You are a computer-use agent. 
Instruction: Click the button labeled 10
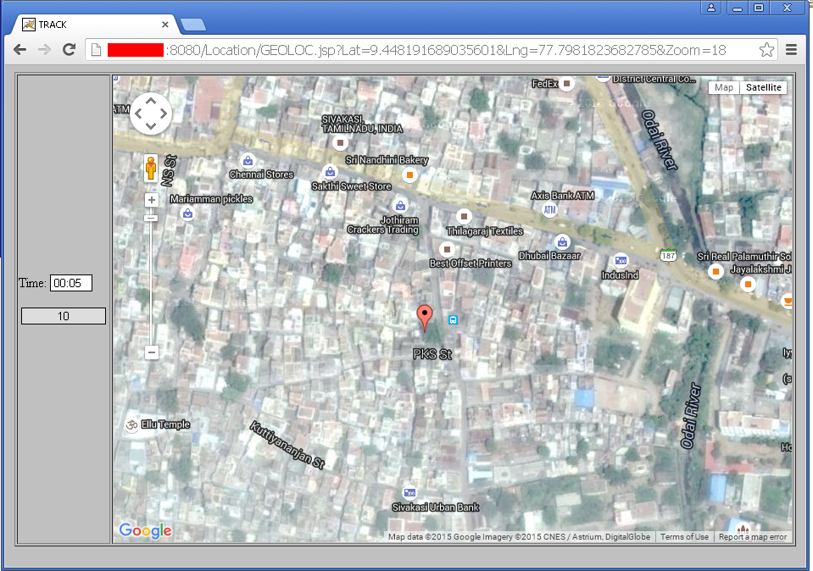pos(64,316)
